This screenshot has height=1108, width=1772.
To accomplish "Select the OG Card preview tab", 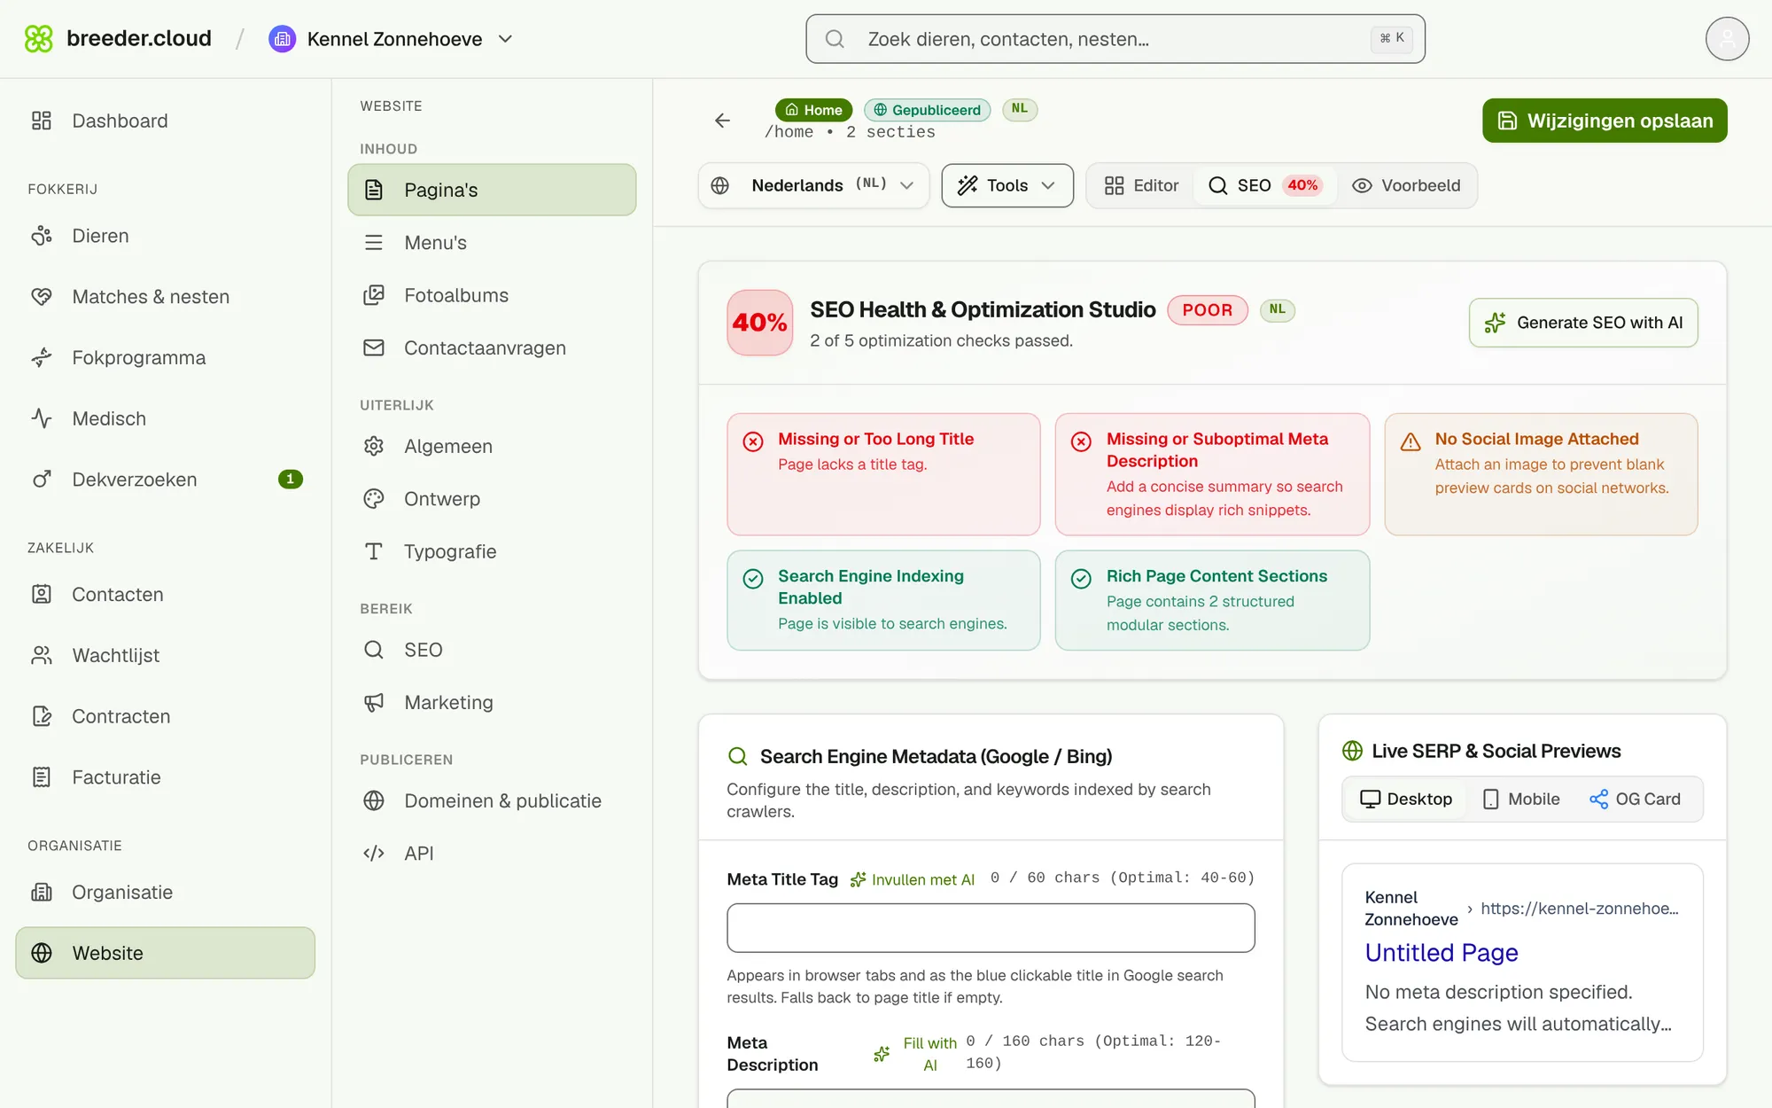I will (1636, 799).
